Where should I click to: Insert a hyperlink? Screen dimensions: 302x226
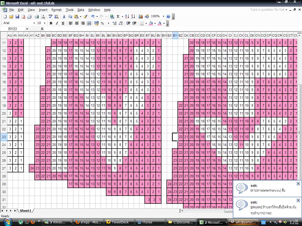(112, 16)
